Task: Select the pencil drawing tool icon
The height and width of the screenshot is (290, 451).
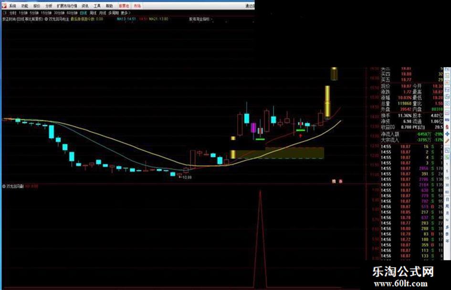Action: [447, 140]
